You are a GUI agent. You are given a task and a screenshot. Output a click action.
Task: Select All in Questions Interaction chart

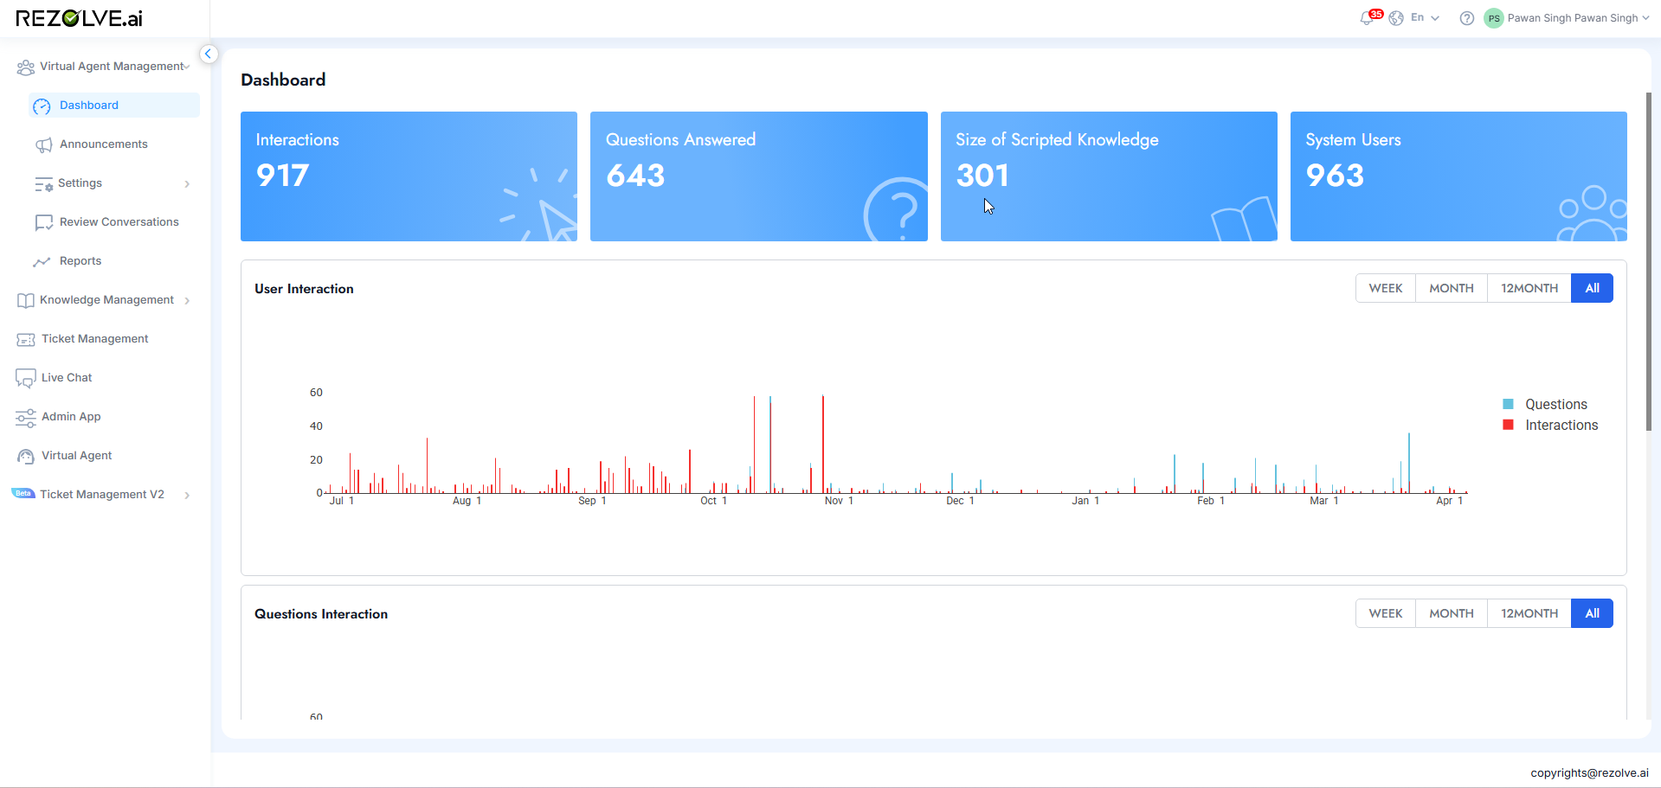(x=1592, y=613)
